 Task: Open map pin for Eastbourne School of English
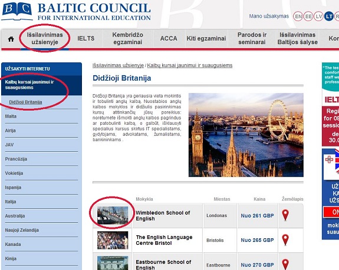pos(285,264)
